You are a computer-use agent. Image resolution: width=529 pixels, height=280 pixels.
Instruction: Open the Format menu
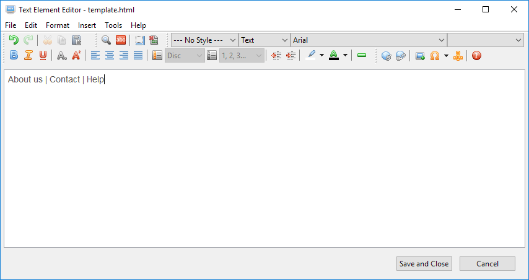(58, 25)
